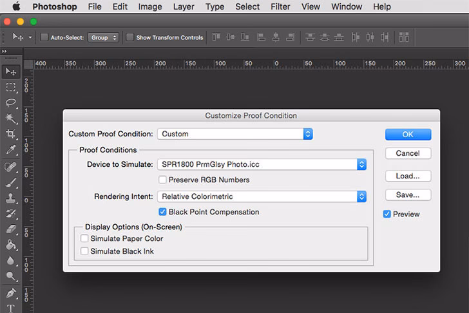Select the Move tool in the tools panel
The image size is (469, 313).
click(11, 71)
